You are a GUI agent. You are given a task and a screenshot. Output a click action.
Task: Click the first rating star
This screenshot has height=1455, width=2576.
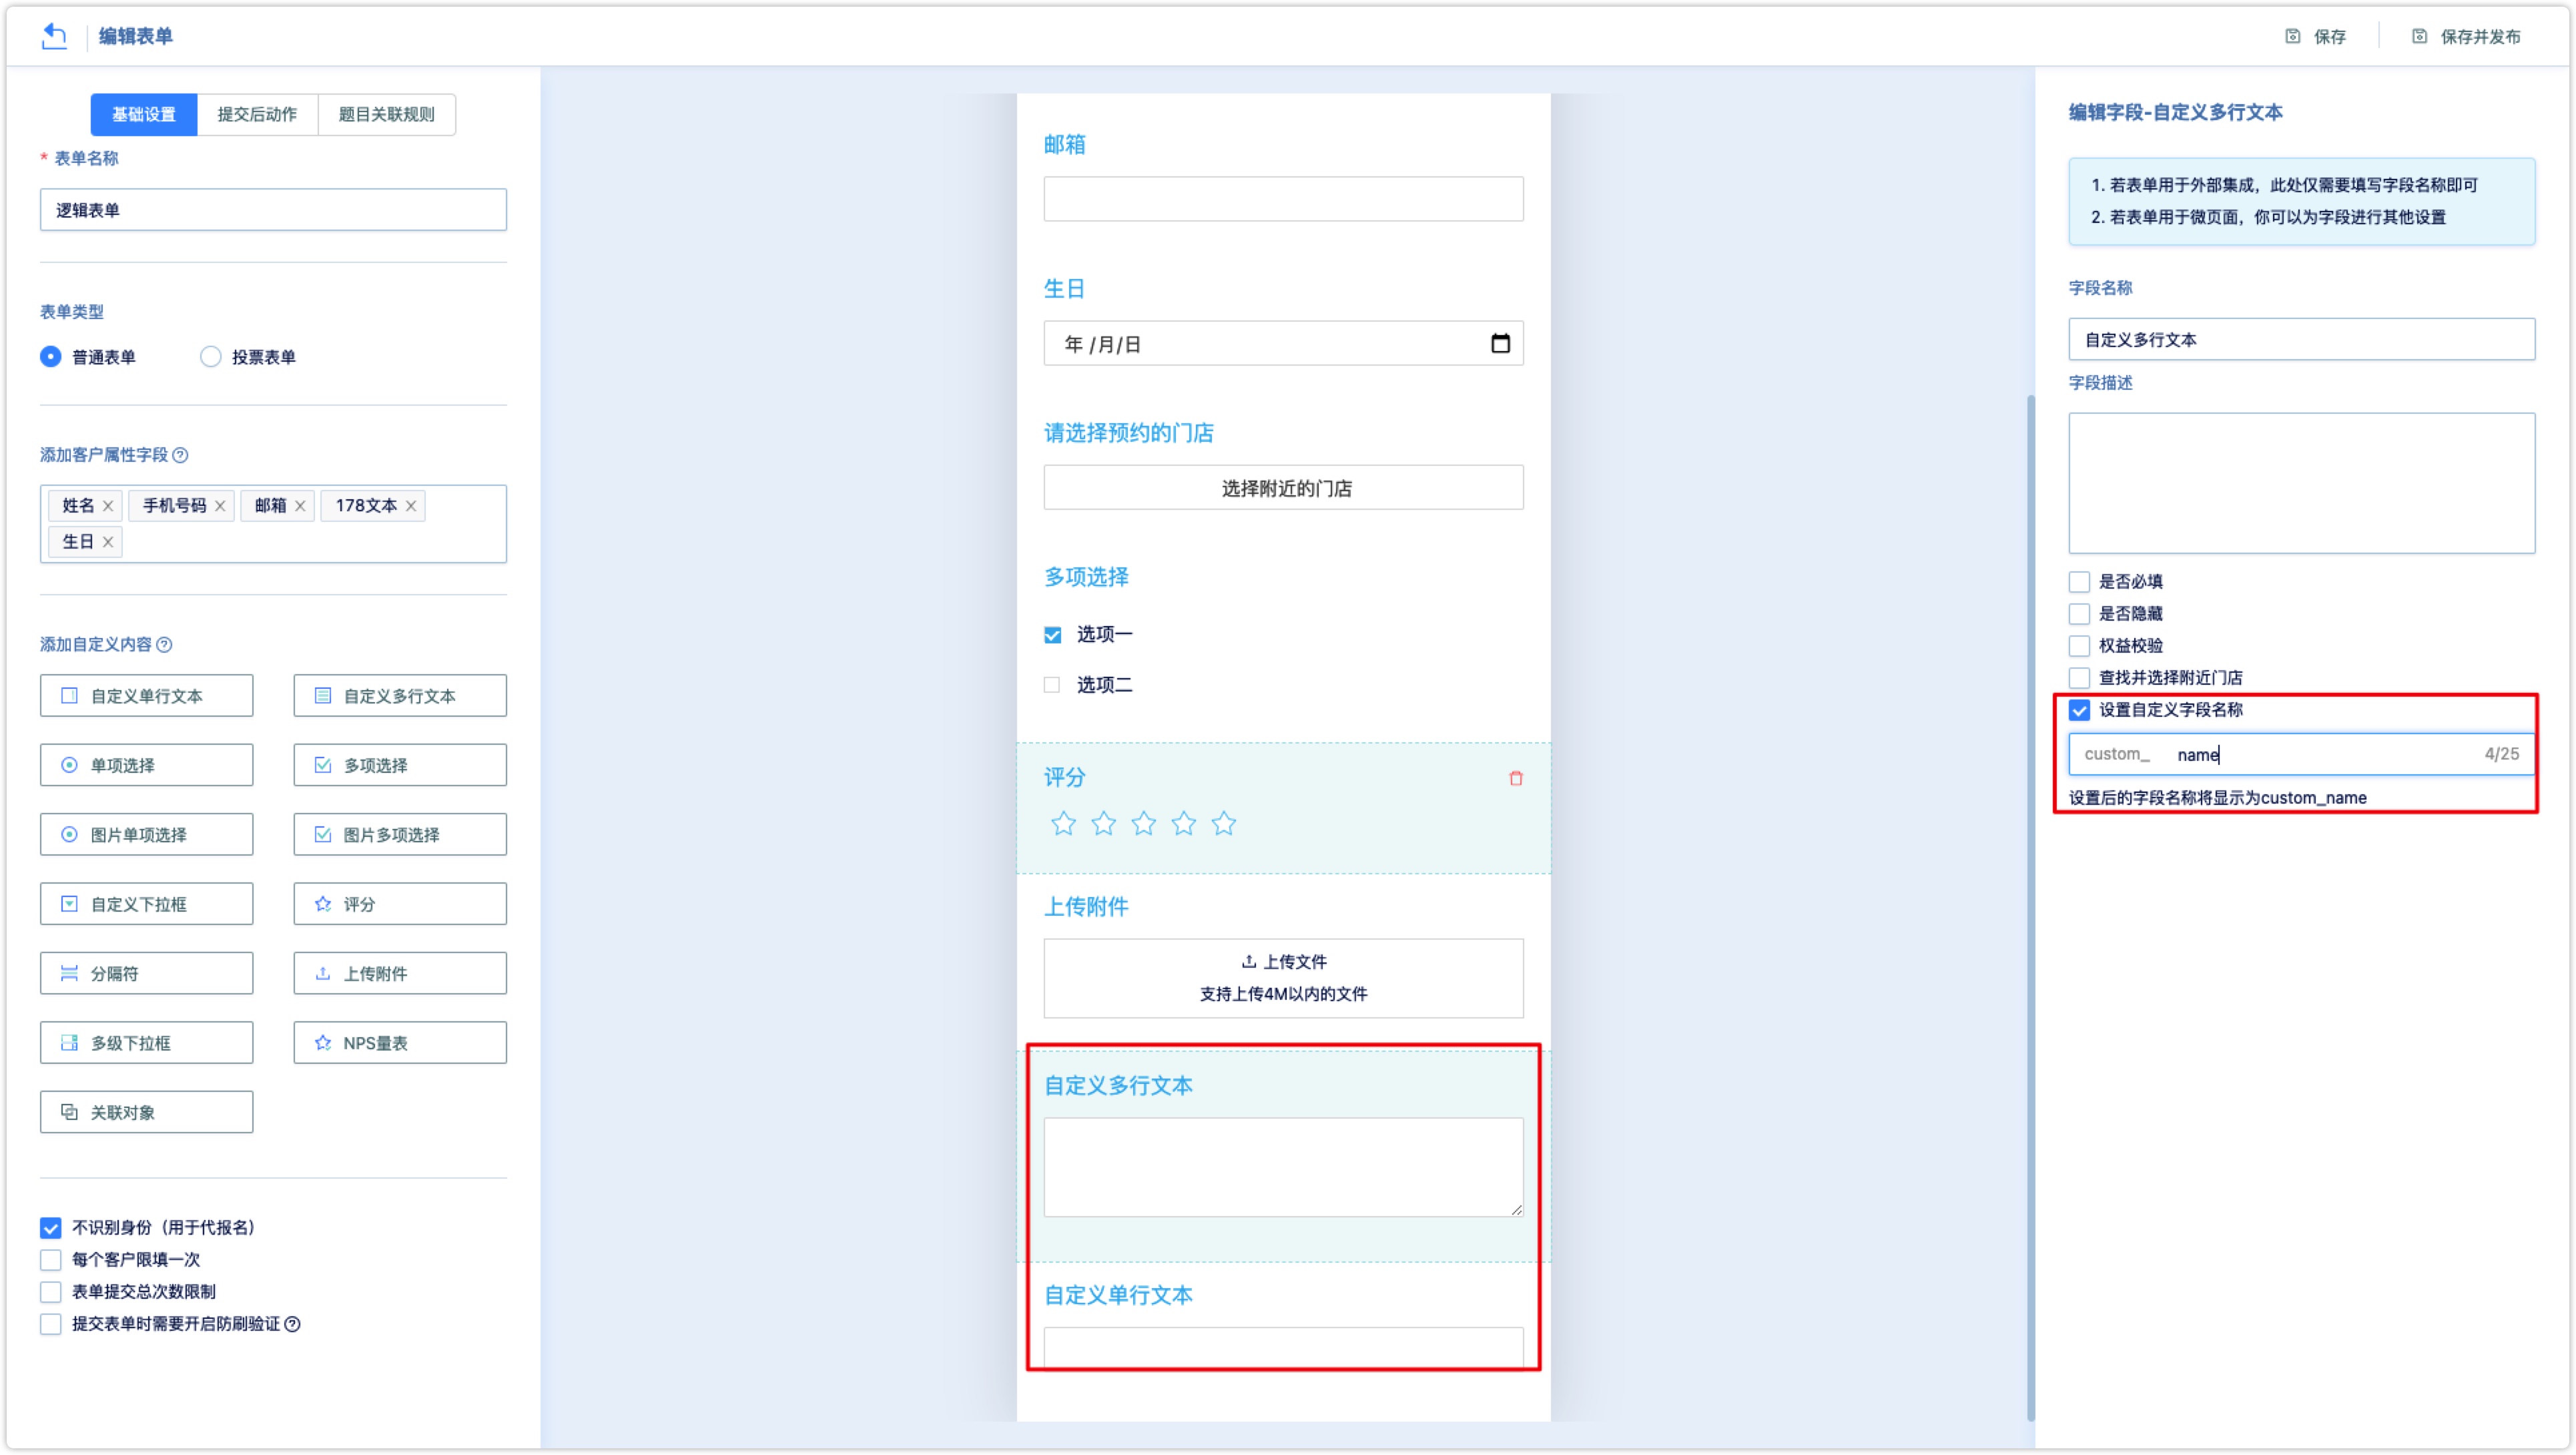tap(1064, 824)
